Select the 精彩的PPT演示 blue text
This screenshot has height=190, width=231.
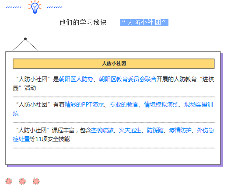(84, 104)
